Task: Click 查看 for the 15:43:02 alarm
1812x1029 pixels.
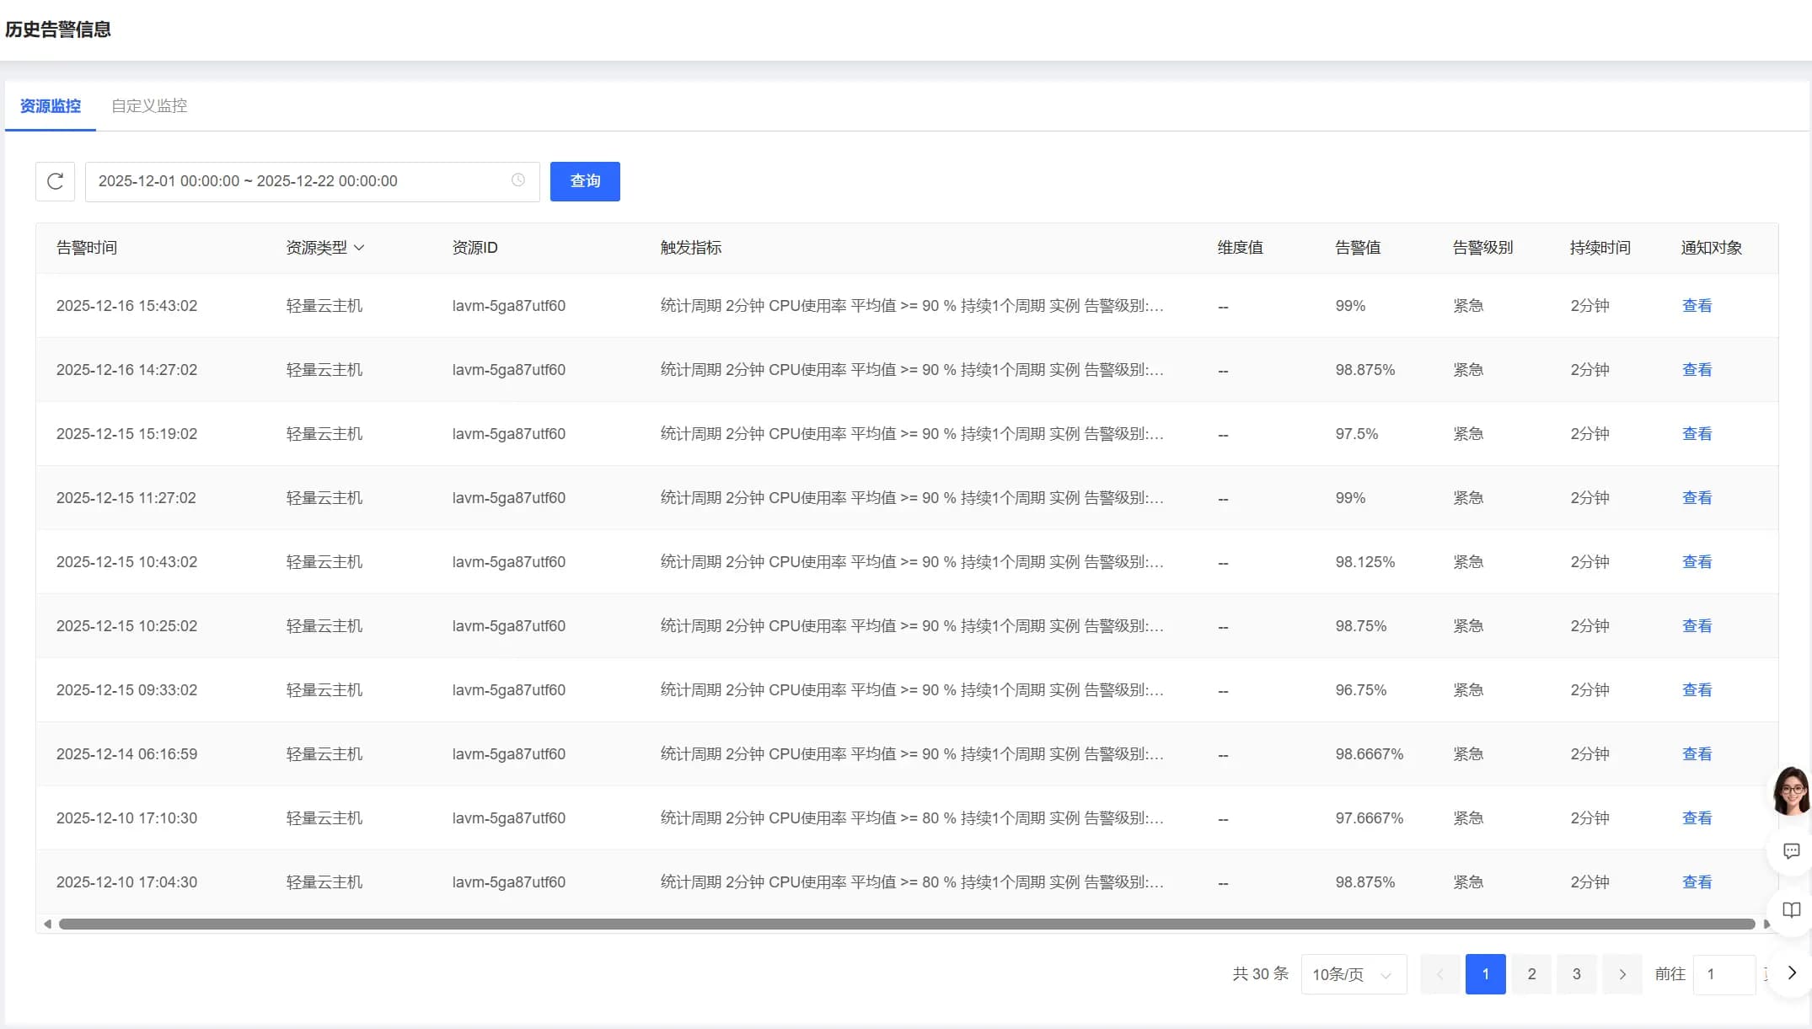Action: (1697, 306)
